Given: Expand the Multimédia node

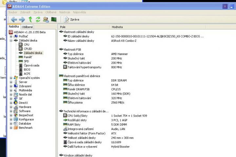Looking at the screenshot, I should click(11, 90).
